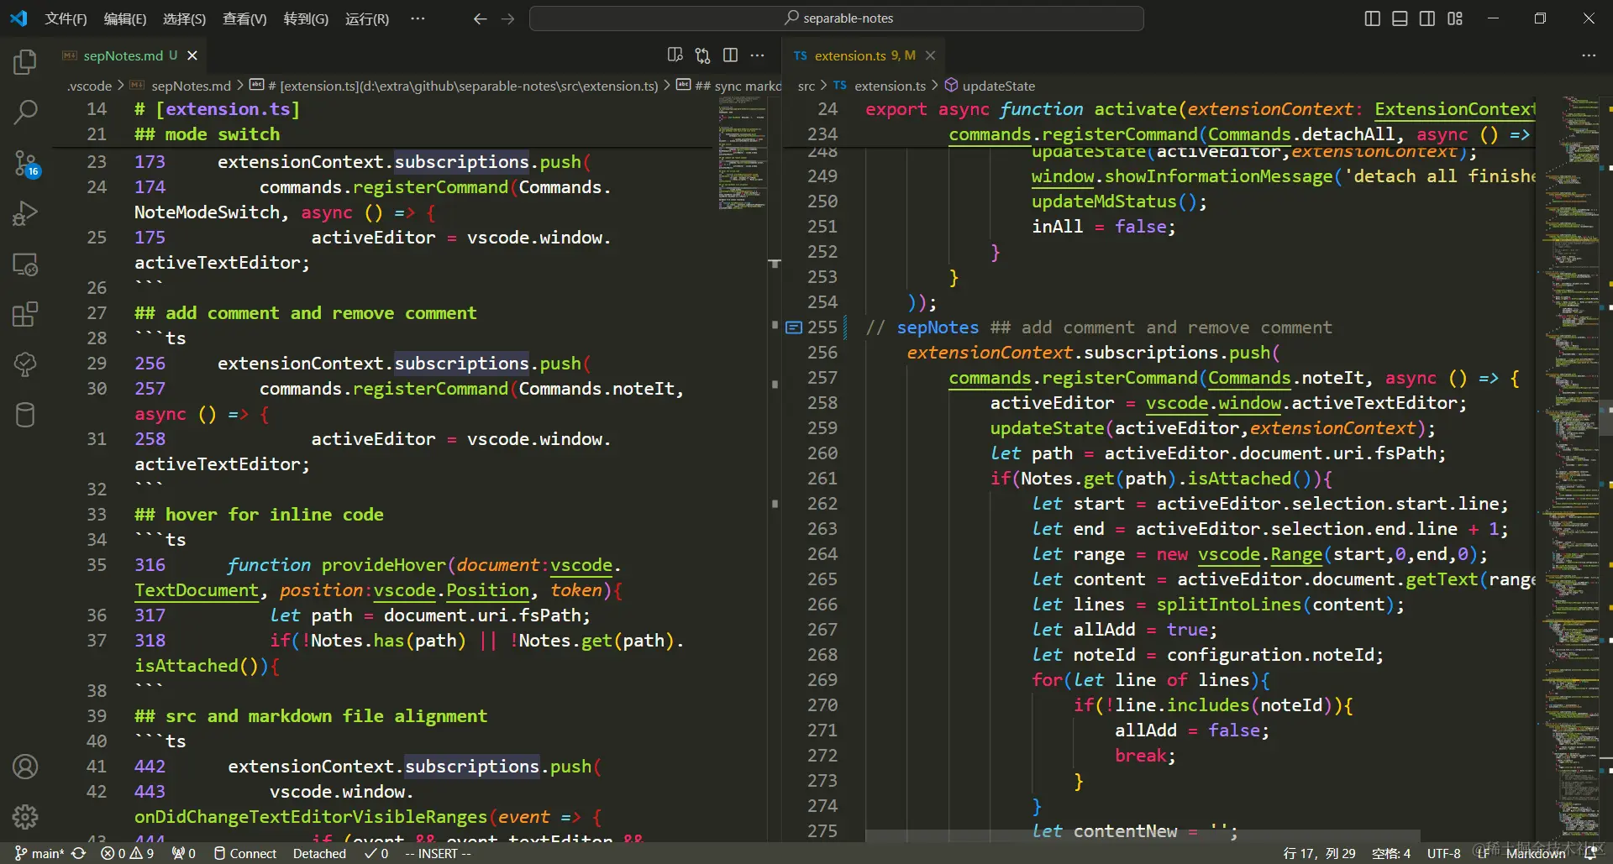Open extension.ts breadcrumb in right editor
The image size is (1613, 864).
coord(880,86)
